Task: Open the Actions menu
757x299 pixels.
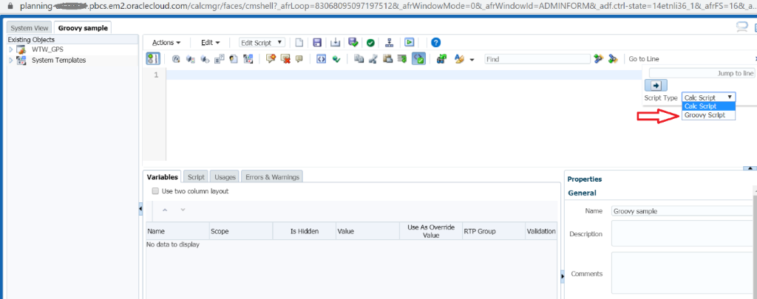Action: point(167,43)
